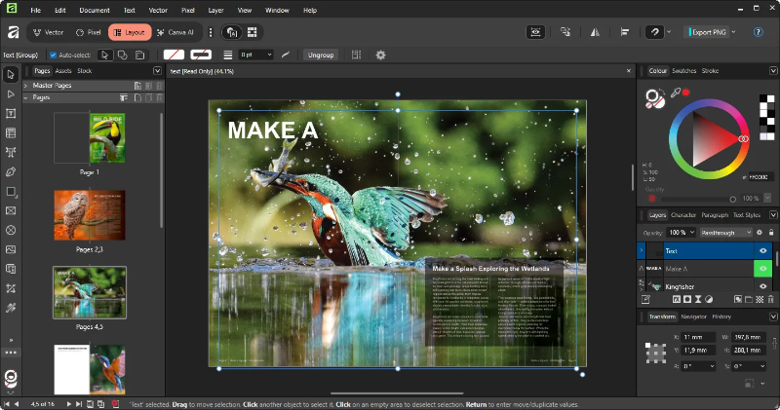Open the help question mark icon
The height and width of the screenshot is (410, 780).
(759, 32)
